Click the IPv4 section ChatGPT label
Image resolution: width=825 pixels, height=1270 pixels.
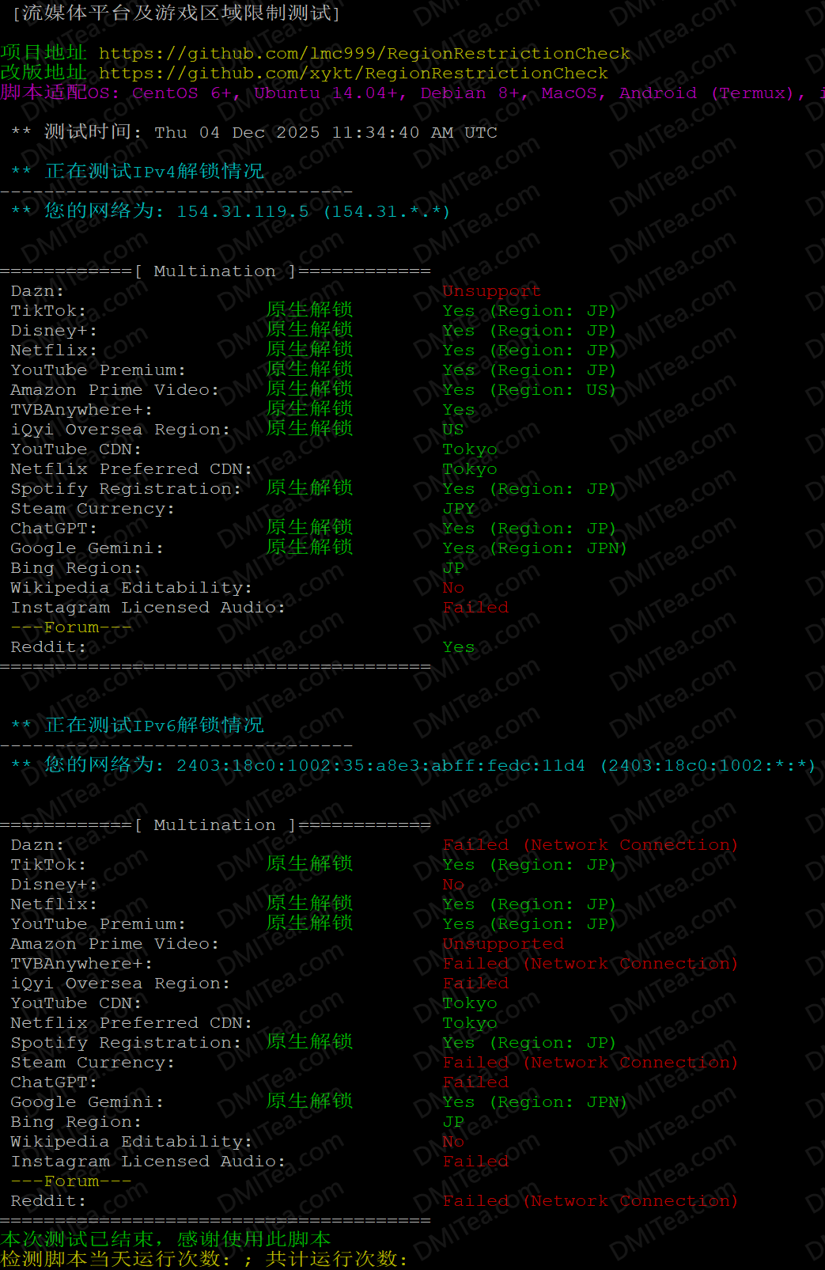point(53,529)
